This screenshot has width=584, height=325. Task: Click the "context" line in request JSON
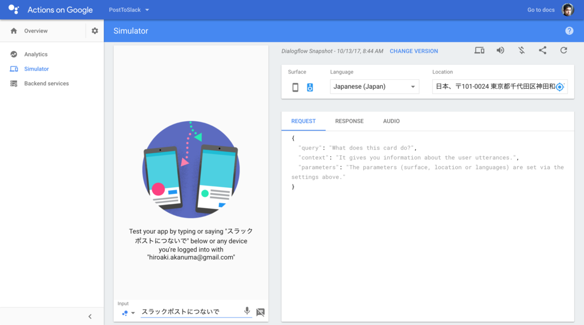[x=408, y=158]
